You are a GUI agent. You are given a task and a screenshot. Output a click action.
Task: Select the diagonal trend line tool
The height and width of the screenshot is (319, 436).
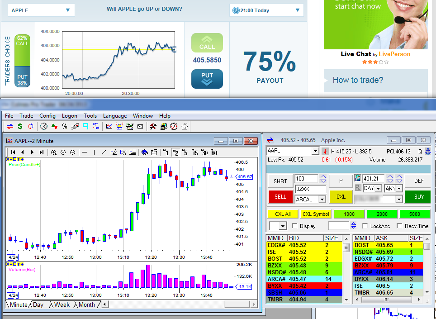[x=104, y=152]
